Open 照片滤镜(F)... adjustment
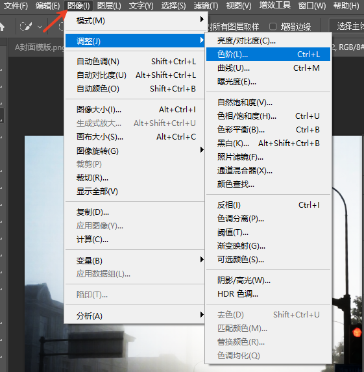 coord(268,157)
